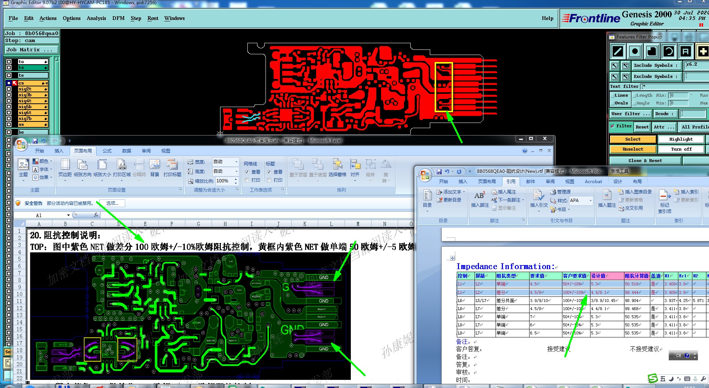The height and width of the screenshot is (388, 709).
Task: Click Close & Reset button
Action: point(645,161)
